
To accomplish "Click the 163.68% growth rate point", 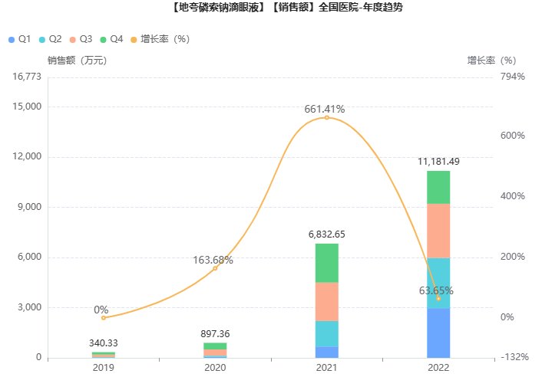I will tap(215, 268).
